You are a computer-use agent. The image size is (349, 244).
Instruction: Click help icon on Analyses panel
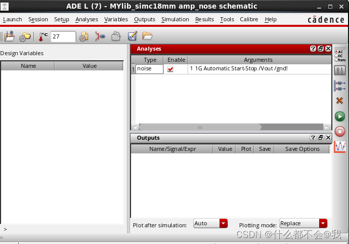pos(313,49)
